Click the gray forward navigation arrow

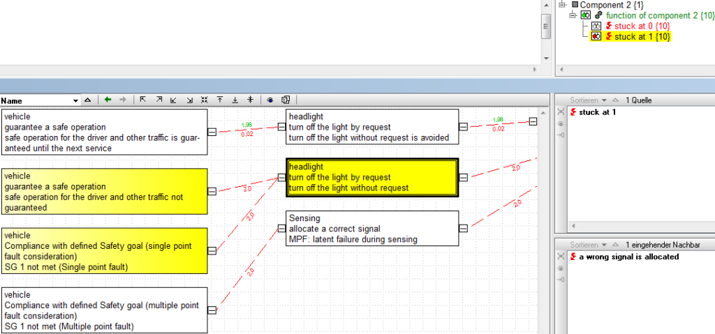123,100
